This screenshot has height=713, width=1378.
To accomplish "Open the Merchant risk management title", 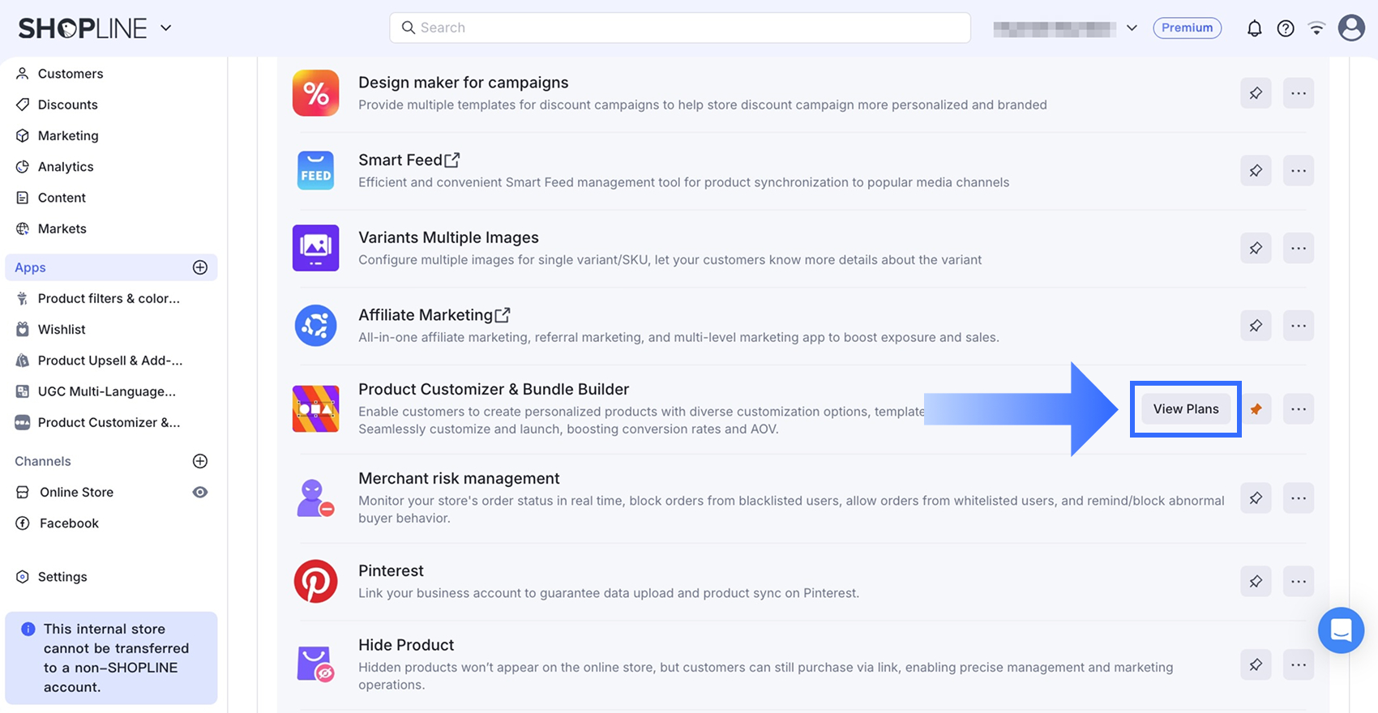I will 459,479.
